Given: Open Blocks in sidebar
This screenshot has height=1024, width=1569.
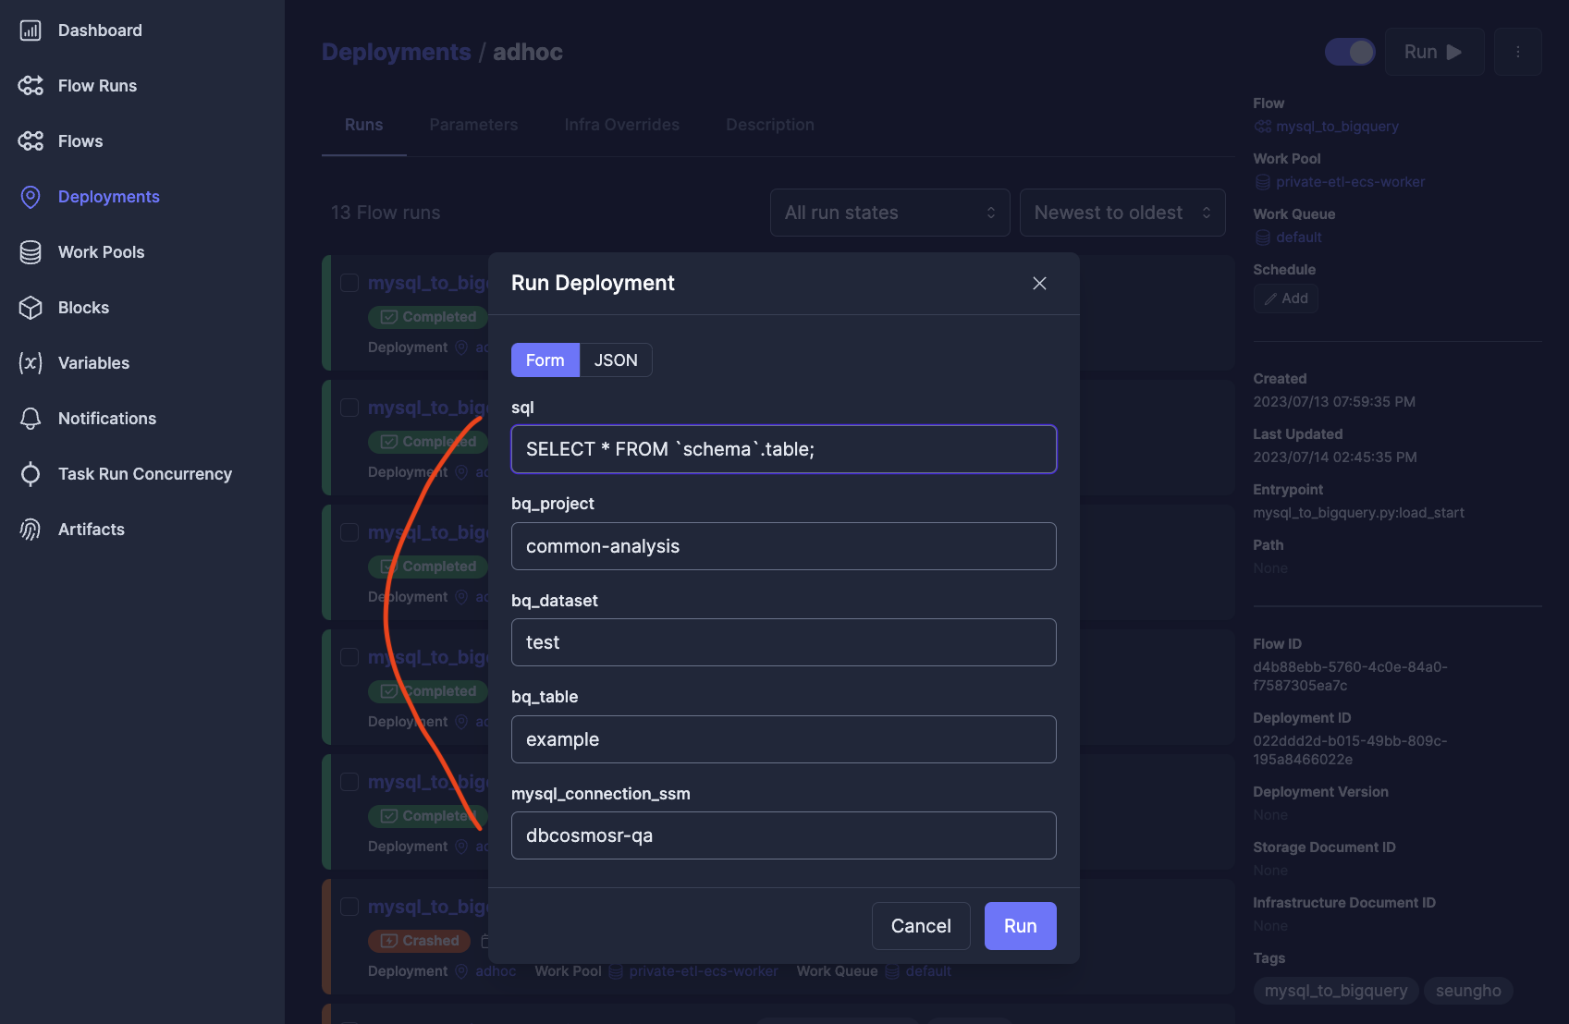Looking at the screenshot, I should [83, 308].
